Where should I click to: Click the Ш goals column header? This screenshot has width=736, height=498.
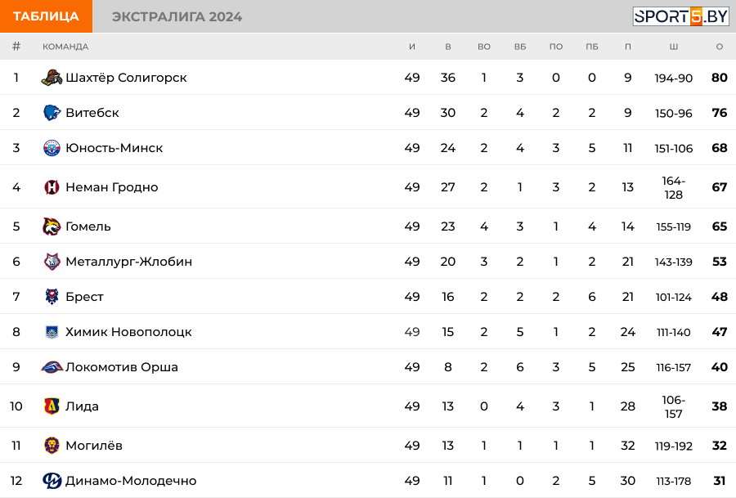674,47
